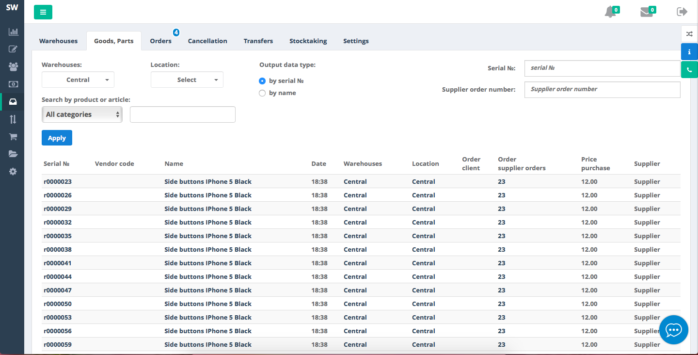Open the bar chart sidebar icon
Image resolution: width=698 pixels, height=355 pixels.
point(13,32)
